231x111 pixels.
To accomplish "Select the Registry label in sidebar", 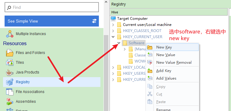I will (23, 82).
